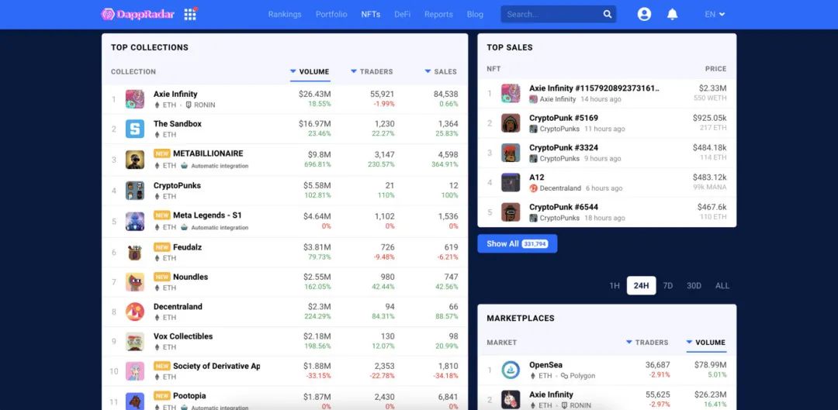Click the OpenSea marketplace logo
The height and width of the screenshot is (410, 838).
(511, 370)
